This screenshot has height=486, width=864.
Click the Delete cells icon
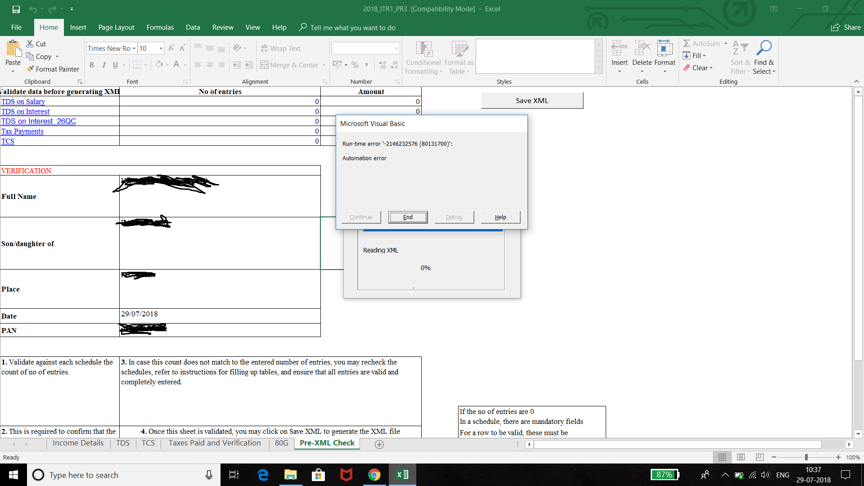[642, 48]
